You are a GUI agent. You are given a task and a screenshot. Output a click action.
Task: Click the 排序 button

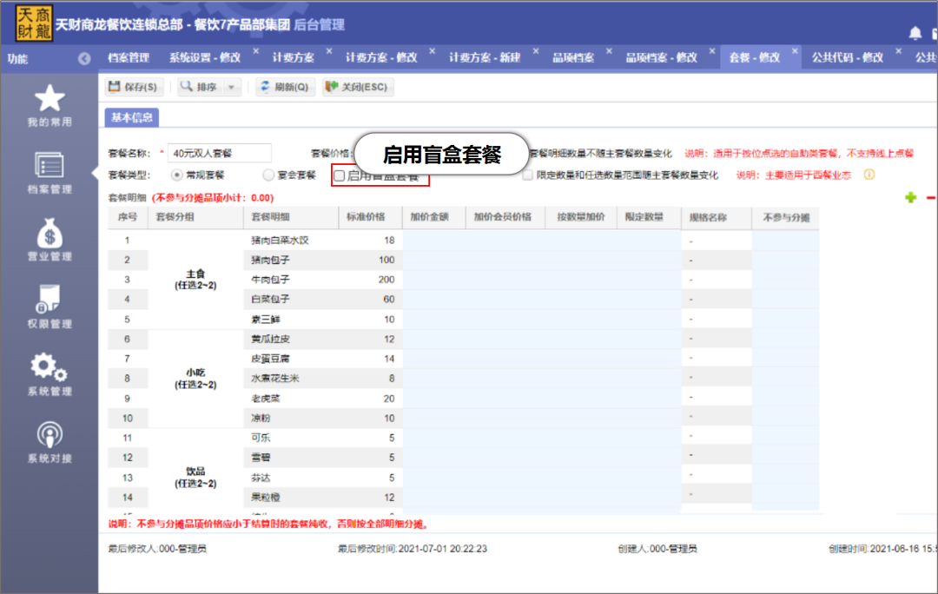point(200,88)
